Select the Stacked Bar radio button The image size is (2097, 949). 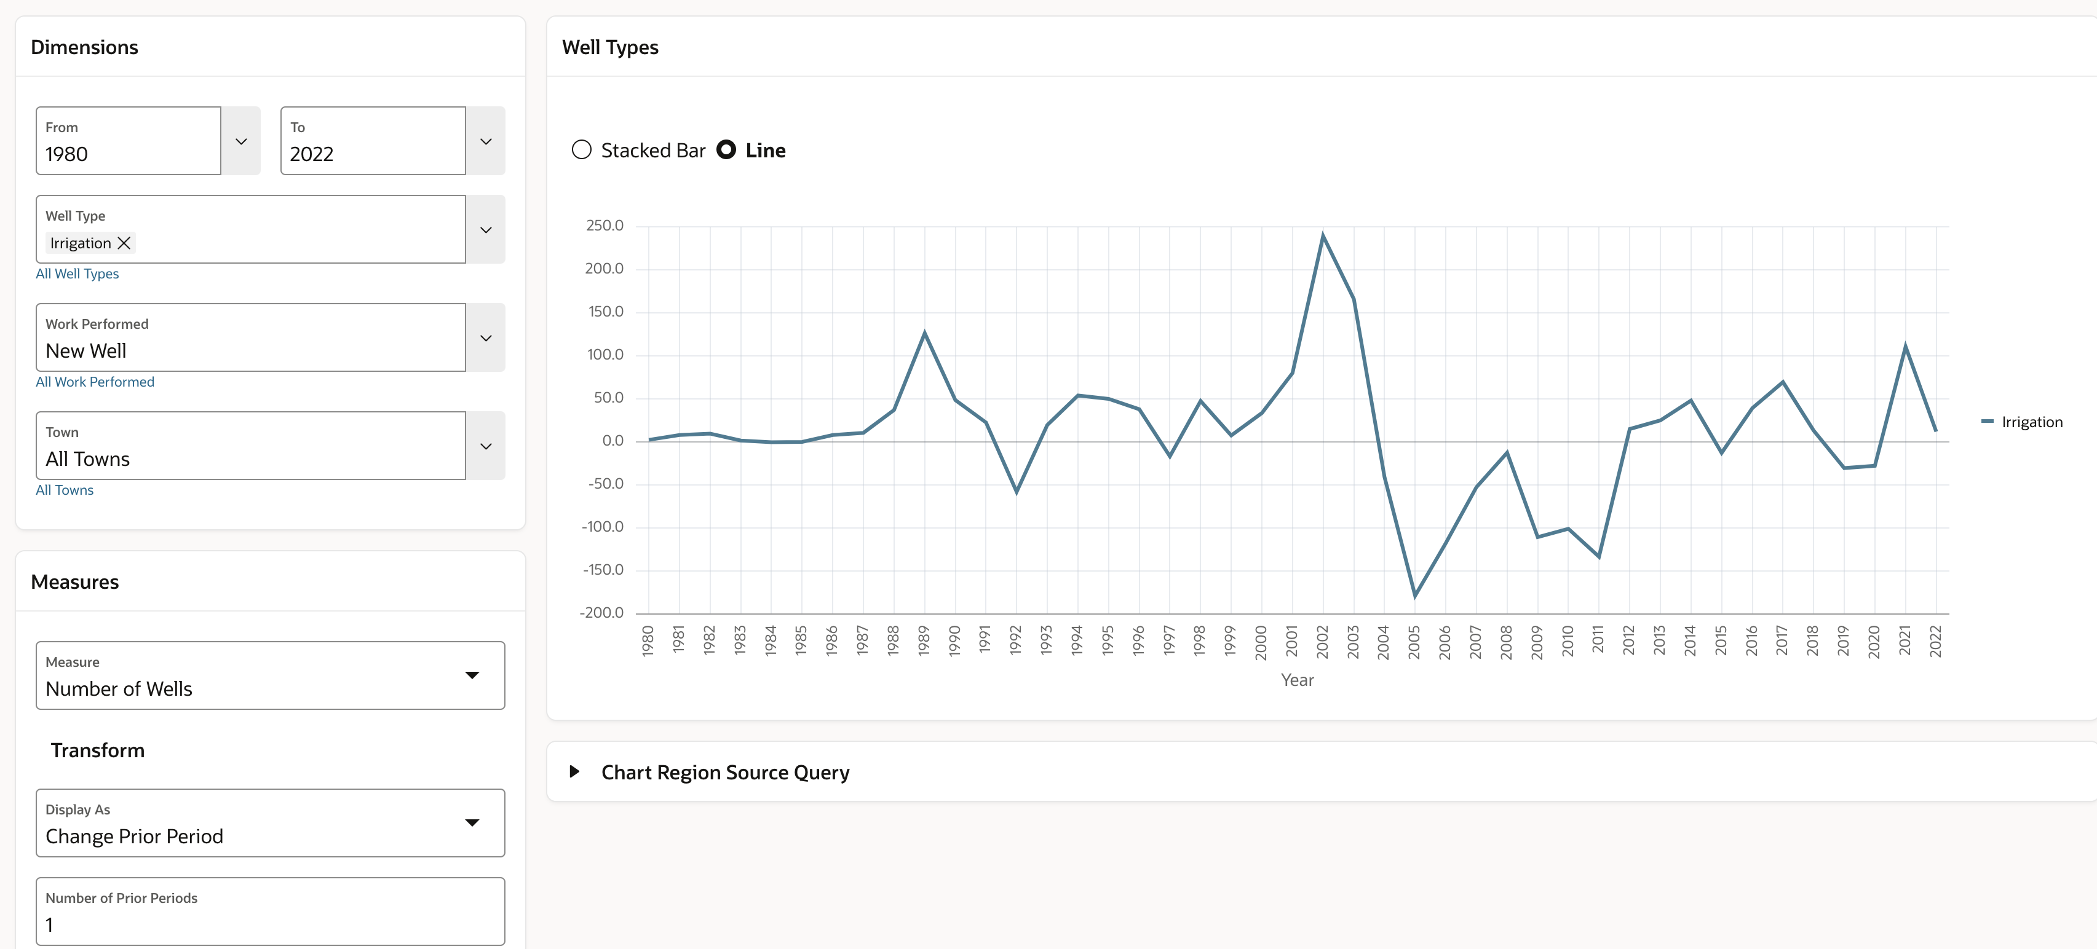point(581,150)
